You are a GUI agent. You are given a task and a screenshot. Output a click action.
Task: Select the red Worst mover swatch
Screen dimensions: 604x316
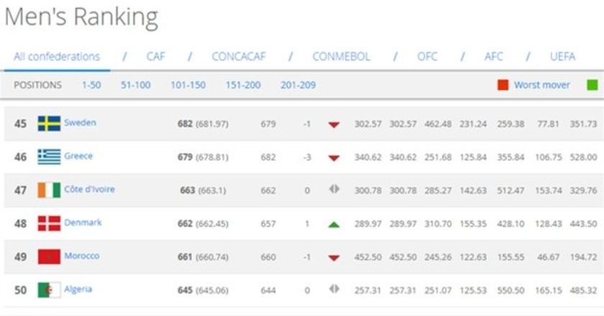(503, 85)
